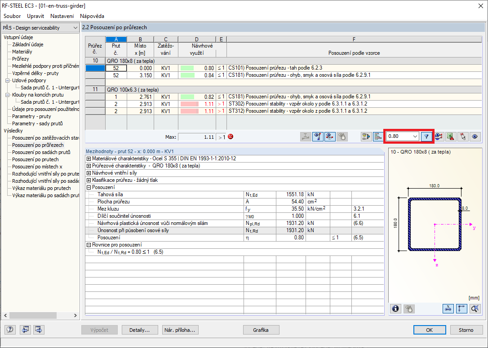Toggle the eye with beam diagram icon
Screen dimensions: 488x348
[330, 137]
